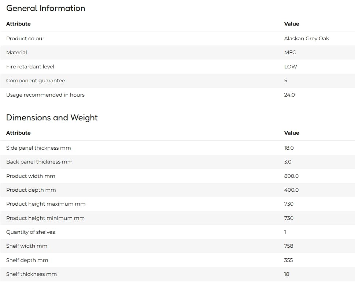Select the Product colour row label
Image resolution: width=355 pixels, height=296 pixels.
(x=25, y=38)
